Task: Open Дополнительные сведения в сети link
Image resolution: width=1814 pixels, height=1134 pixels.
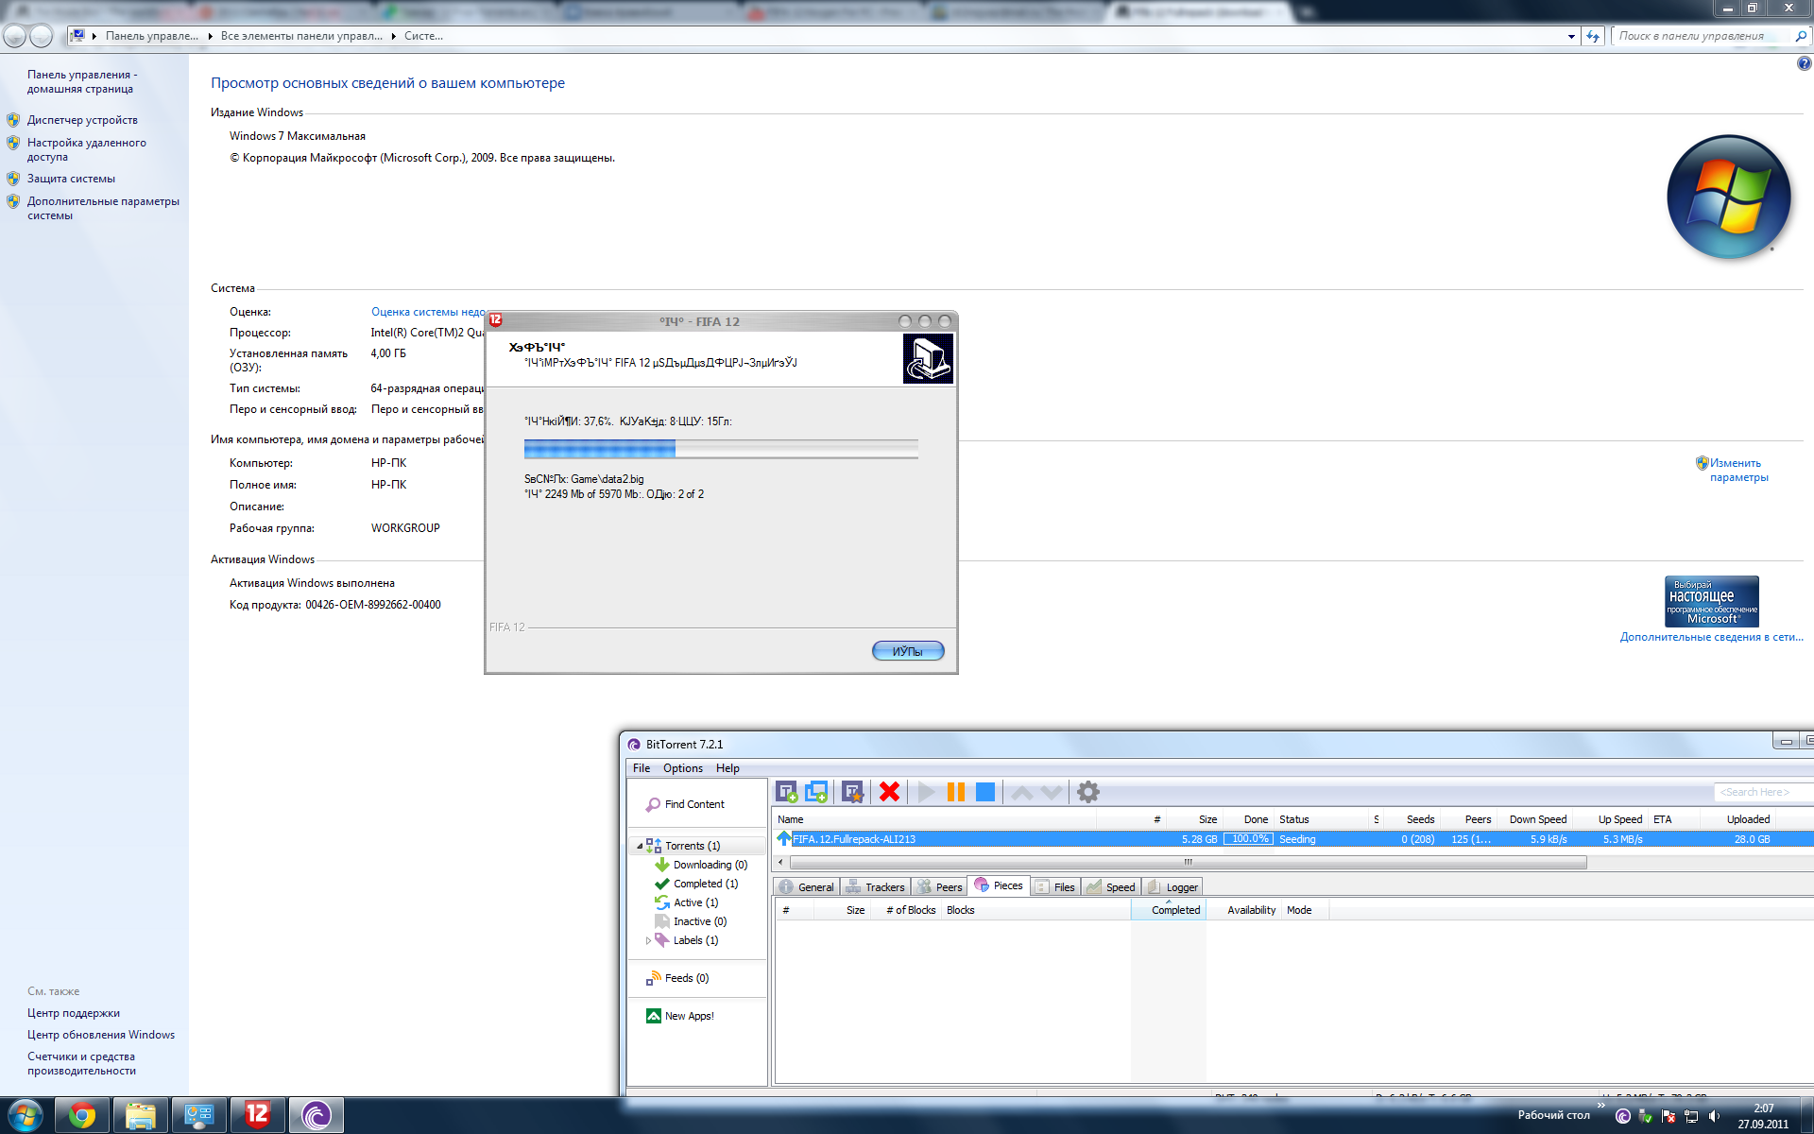Action: pos(1711,637)
